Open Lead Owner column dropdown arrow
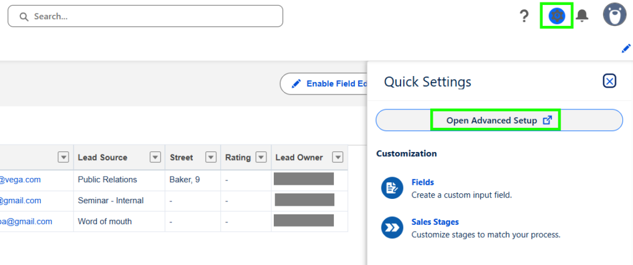This screenshot has width=633, height=265. (x=338, y=158)
